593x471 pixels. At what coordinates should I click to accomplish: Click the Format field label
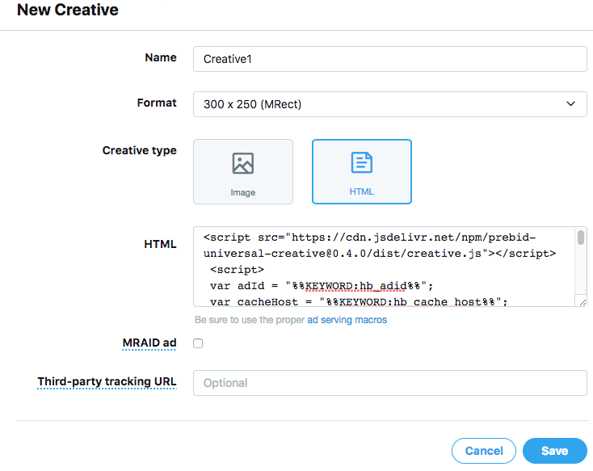[157, 103]
